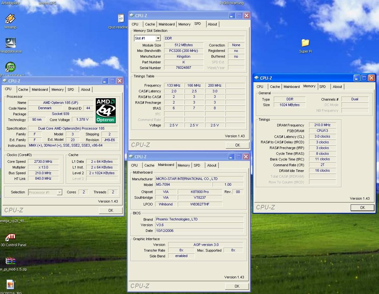
Task: Click the AMD 64 Opteron logo
Action: [x=106, y=111]
